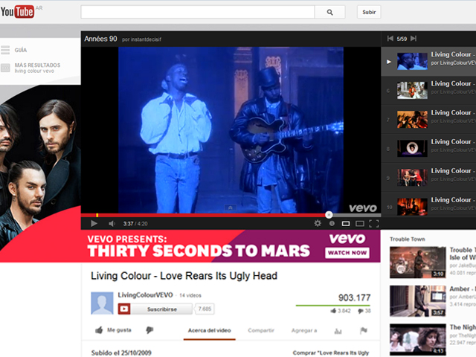Focus the YouTube search field

click(198, 12)
